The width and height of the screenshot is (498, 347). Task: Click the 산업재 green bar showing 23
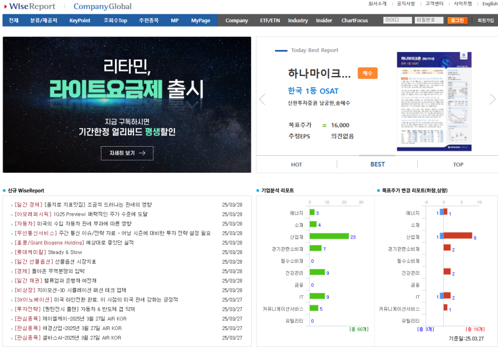(329, 236)
